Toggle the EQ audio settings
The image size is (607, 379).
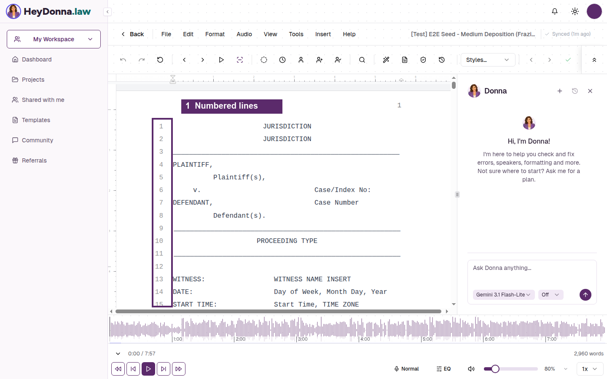point(443,369)
